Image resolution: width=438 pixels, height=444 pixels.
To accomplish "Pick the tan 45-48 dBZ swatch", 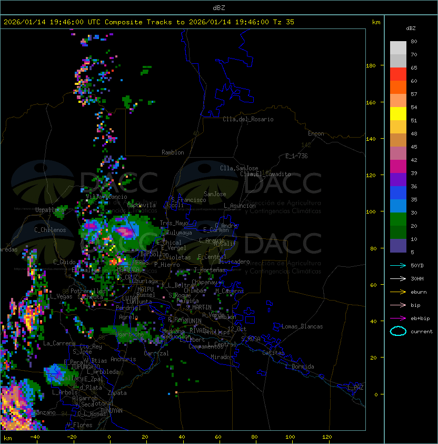I will tap(398, 140).
